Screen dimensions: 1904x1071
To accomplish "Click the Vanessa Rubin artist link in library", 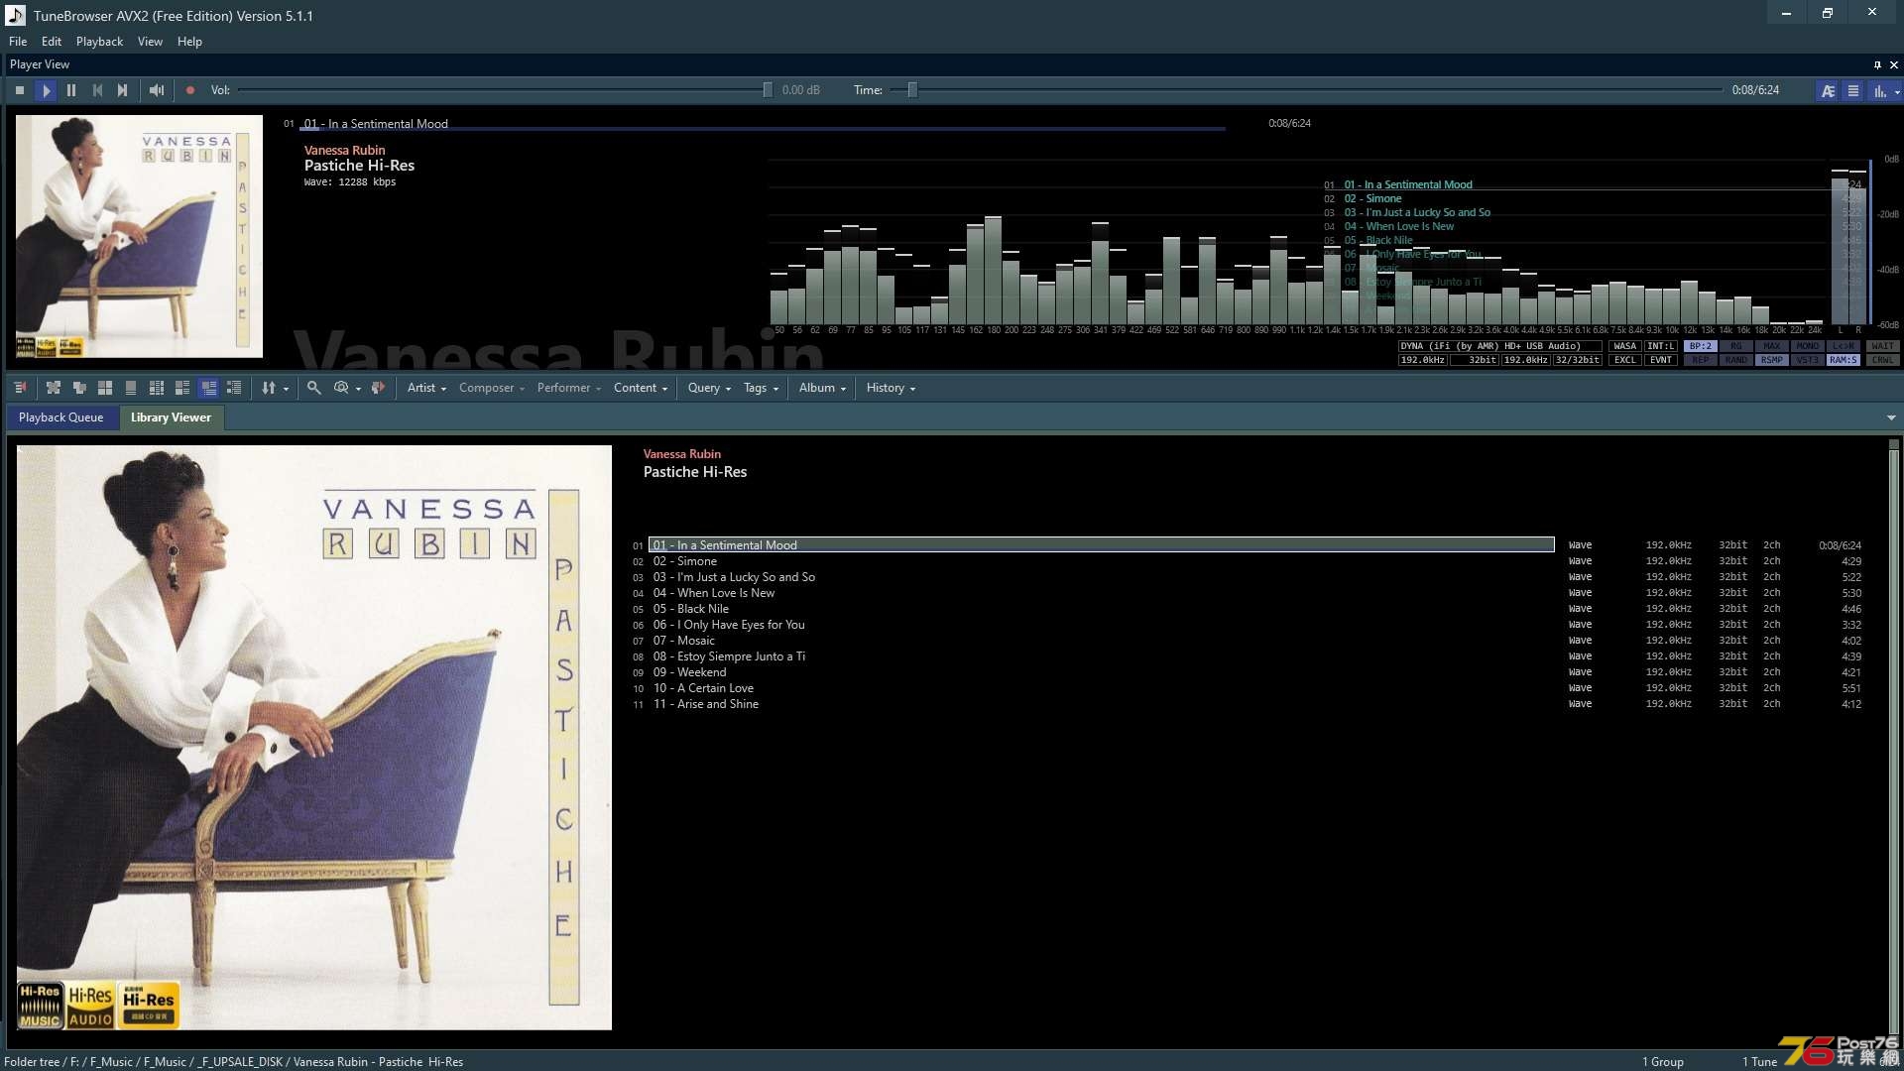I will [681, 454].
